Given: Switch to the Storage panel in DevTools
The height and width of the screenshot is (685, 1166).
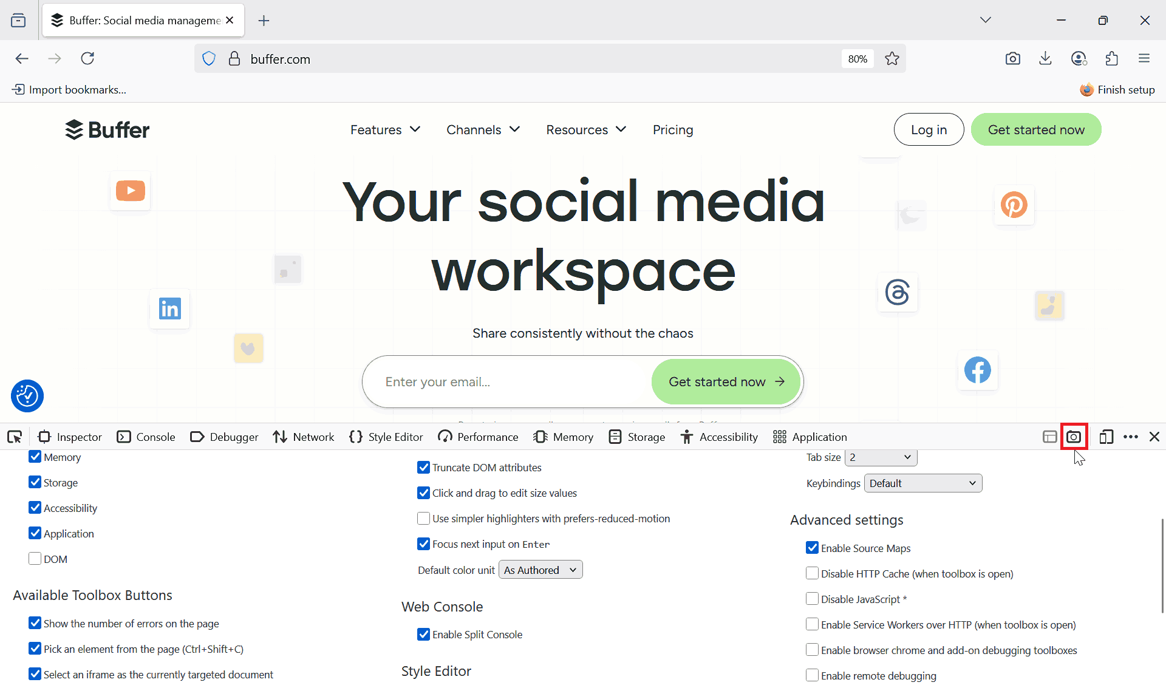Looking at the screenshot, I should coord(636,437).
